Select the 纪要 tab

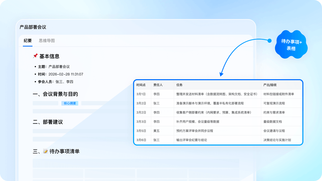point(27,40)
